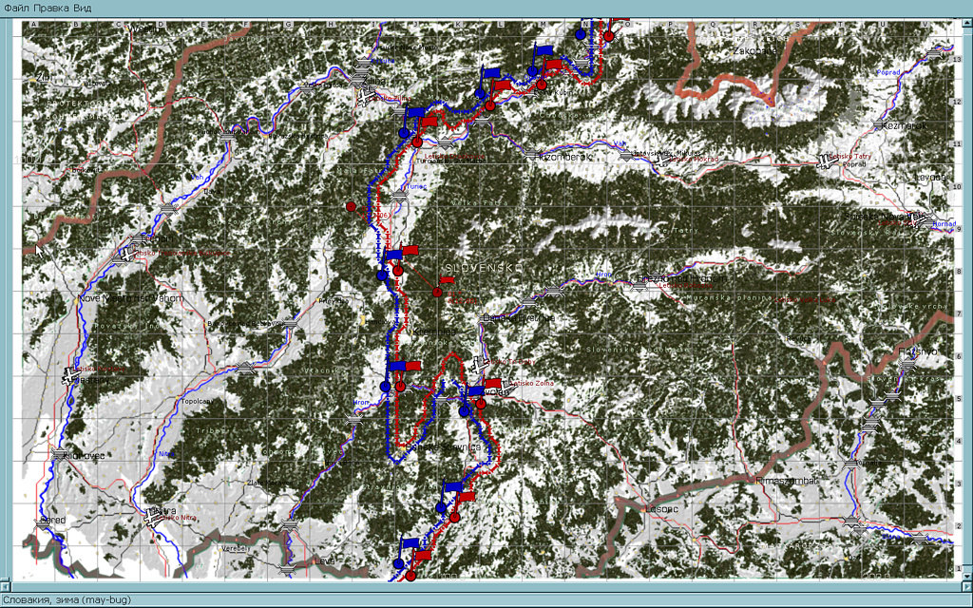Select the isolated red waypoint circle west of the front line
Screen dimensions: 973x608
(x=352, y=206)
